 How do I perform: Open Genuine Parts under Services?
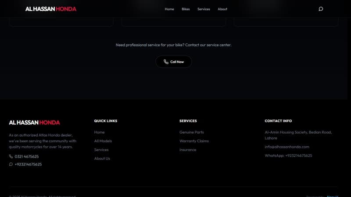[x=191, y=132]
